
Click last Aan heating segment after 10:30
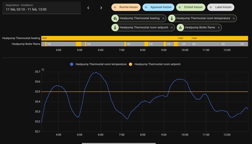point(220,38)
